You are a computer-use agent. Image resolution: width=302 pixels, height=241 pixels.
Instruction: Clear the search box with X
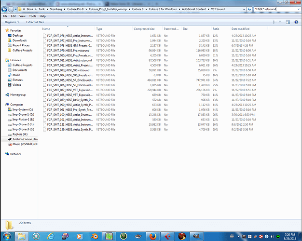[x=299, y=9]
